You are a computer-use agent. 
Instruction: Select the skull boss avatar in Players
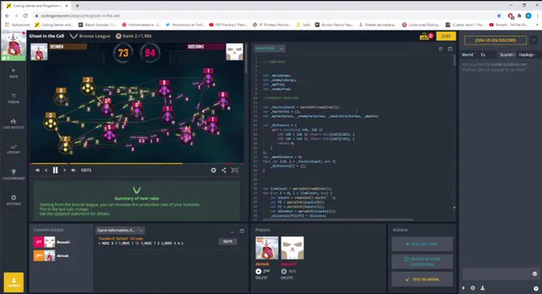292,248
